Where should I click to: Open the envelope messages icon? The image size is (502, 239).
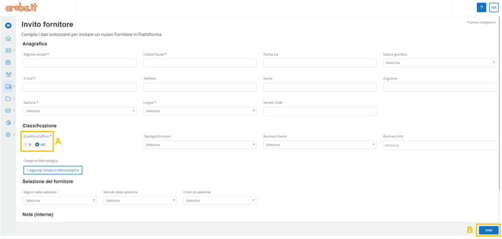8,110
